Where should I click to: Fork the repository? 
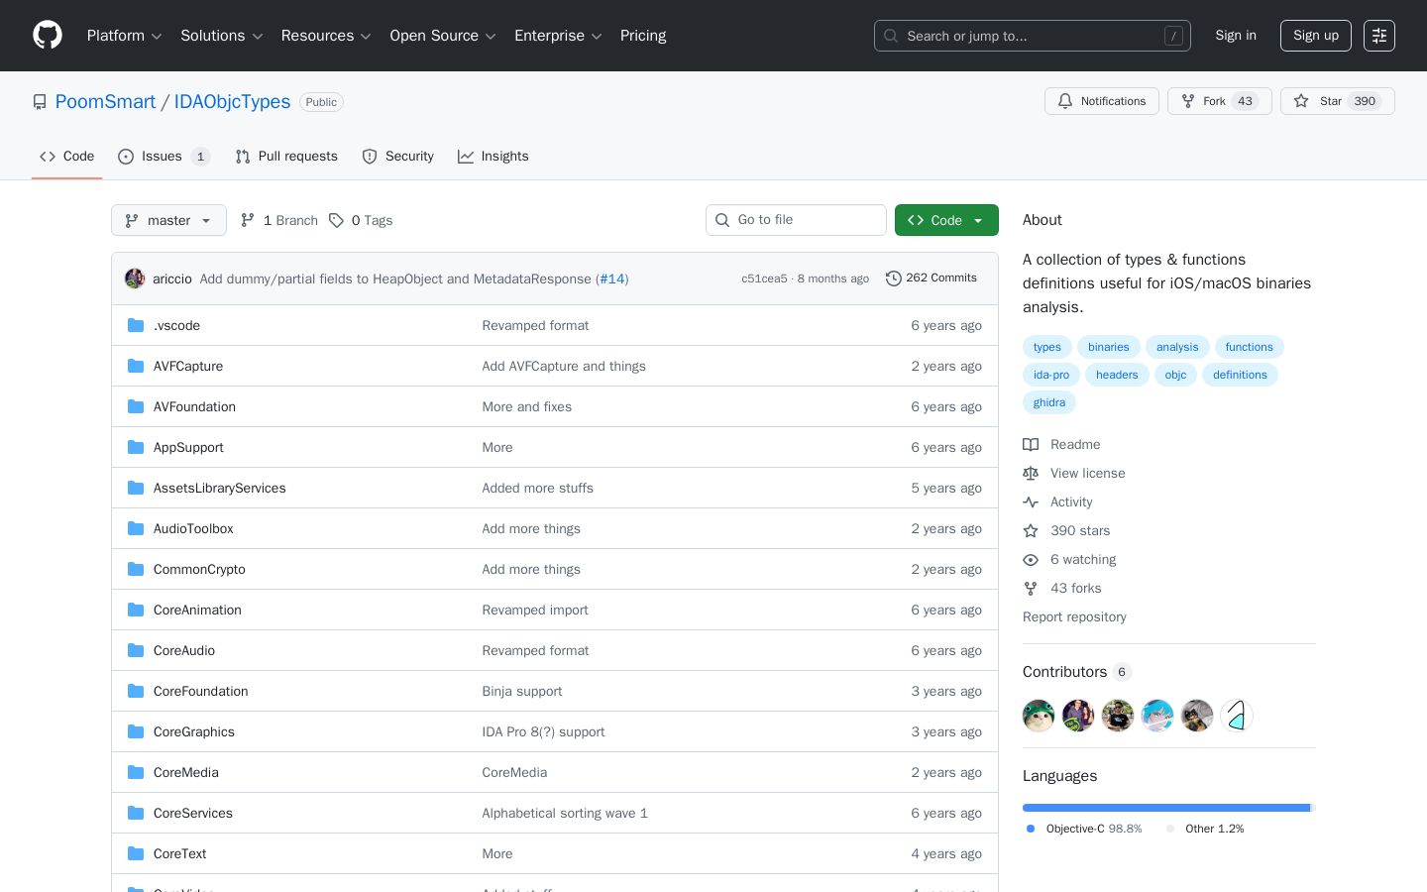1220,101
